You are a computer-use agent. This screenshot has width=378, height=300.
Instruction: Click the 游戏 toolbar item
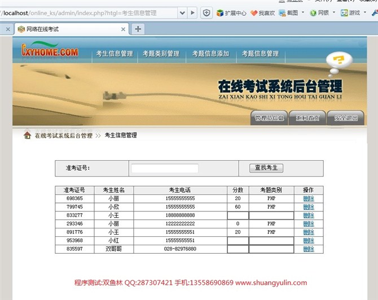350,13
